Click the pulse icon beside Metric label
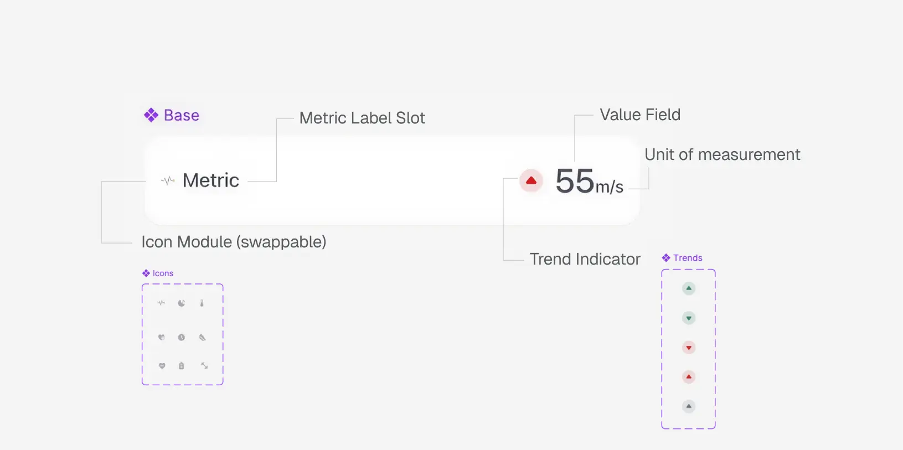903x450 pixels. [x=168, y=180]
